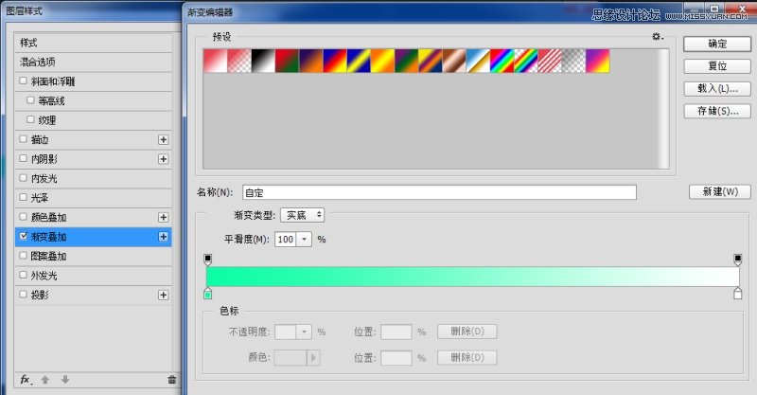Choose the red-to-green gradient preset
The width and height of the screenshot is (757, 395).
287,61
